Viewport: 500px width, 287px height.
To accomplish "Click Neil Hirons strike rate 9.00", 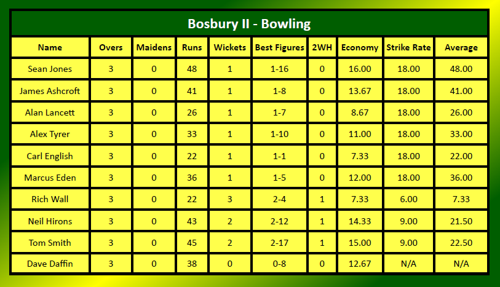I will 408,221.
